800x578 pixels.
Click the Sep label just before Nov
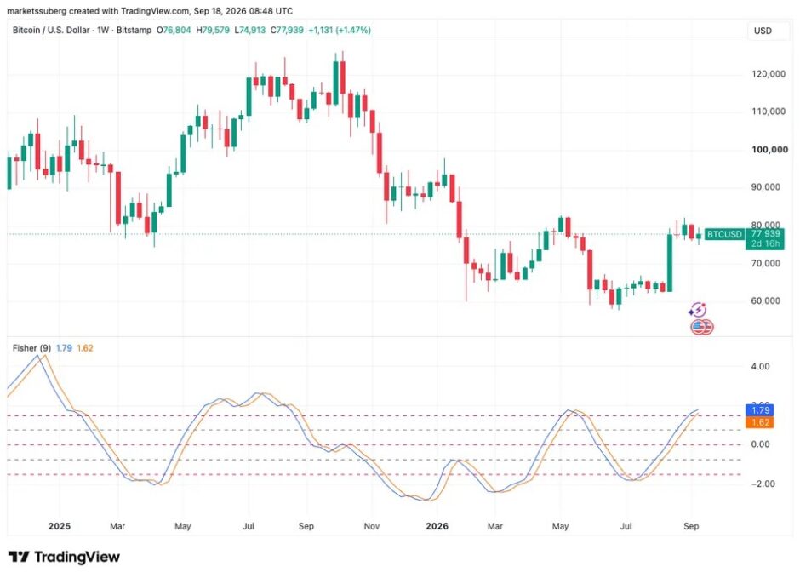[306, 526]
